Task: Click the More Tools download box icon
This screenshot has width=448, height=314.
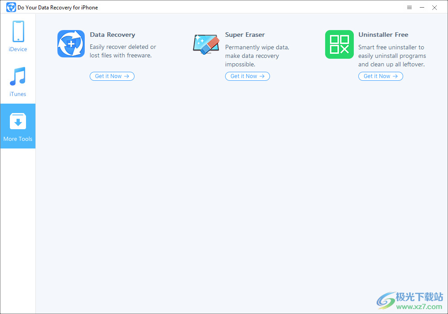Action: tap(18, 121)
